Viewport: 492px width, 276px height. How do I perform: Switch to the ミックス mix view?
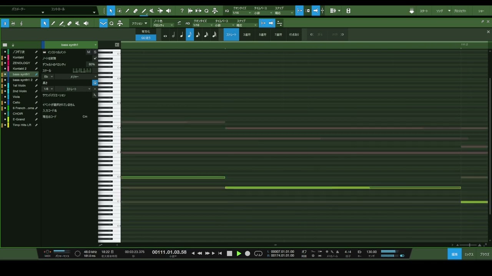pos(469,254)
